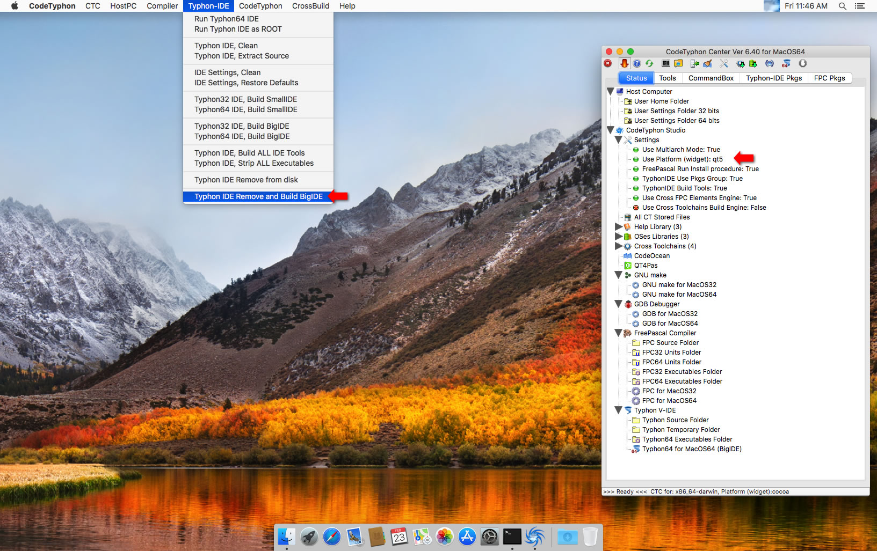
Task: Open Safari compass icon in Dock
Action: [331, 537]
